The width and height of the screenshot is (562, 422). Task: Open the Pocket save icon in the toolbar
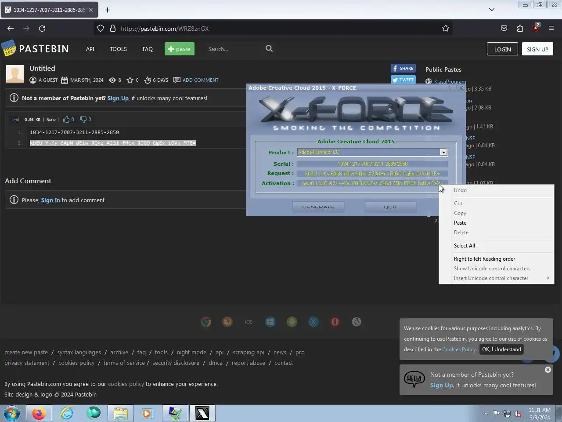504,29
